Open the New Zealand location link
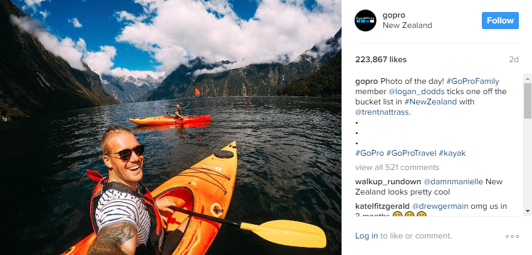 pyautogui.click(x=407, y=26)
